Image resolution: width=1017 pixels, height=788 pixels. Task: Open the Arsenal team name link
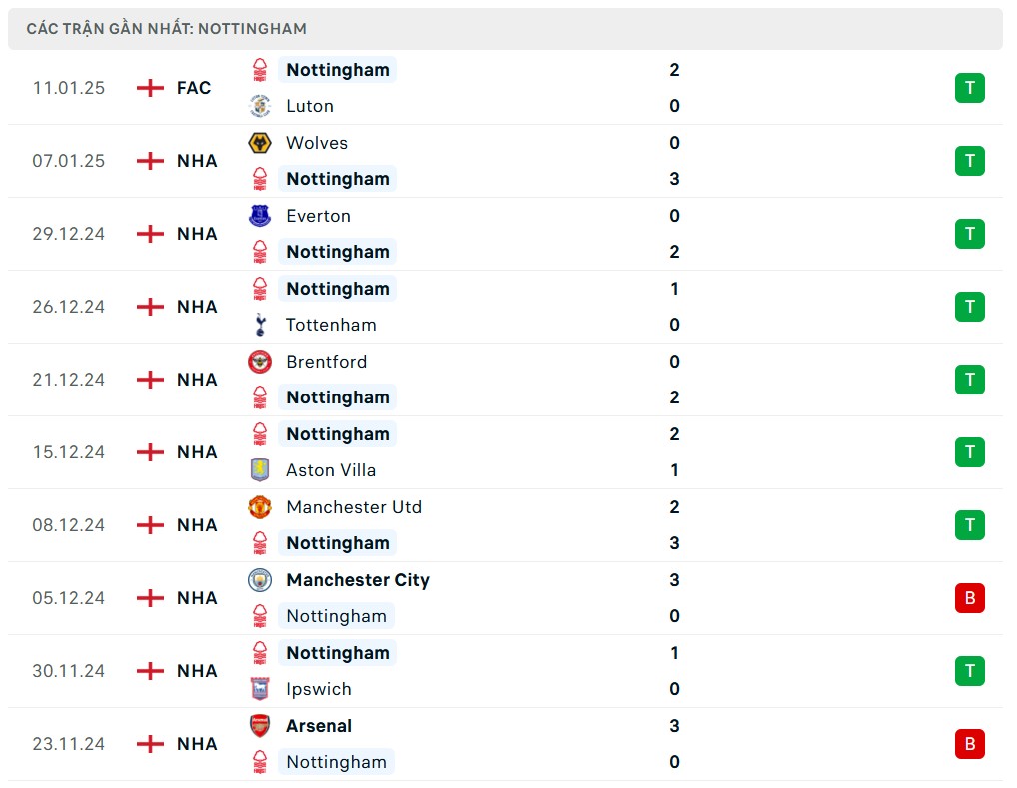point(319,726)
